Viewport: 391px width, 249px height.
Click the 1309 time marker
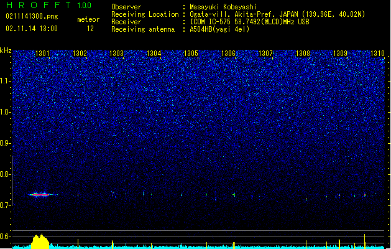click(x=340, y=54)
